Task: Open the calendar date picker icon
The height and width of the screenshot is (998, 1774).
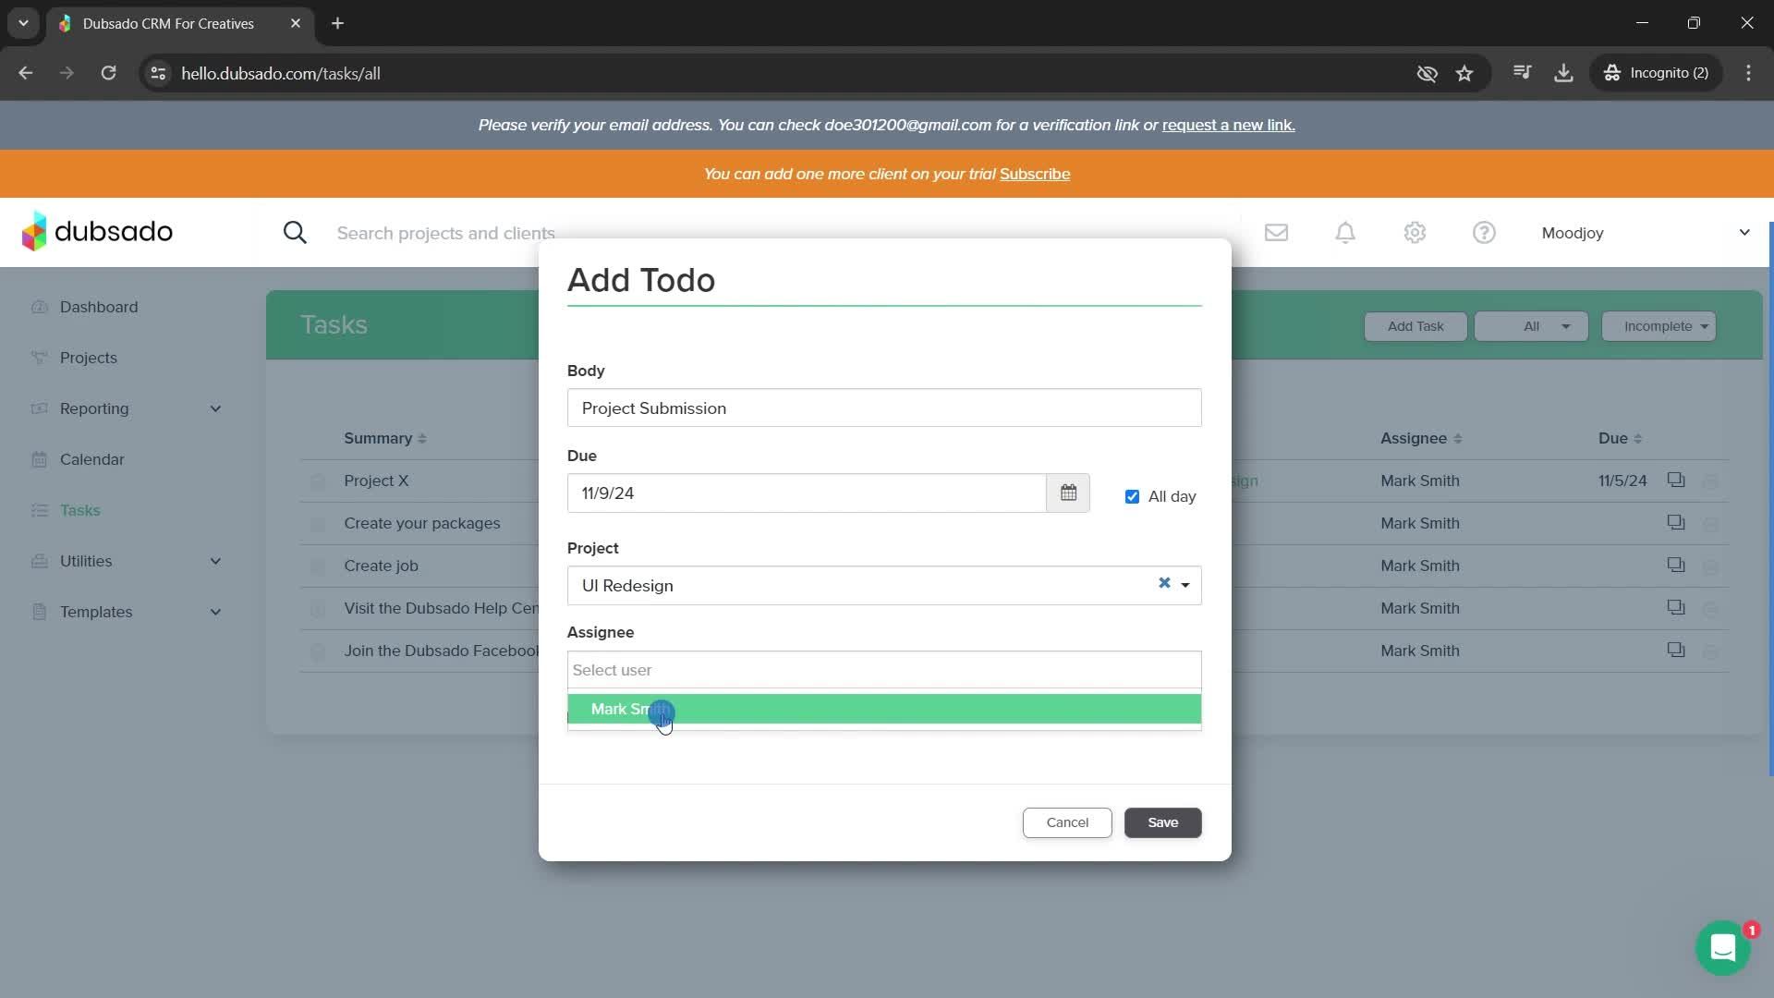Action: pyautogui.click(x=1068, y=493)
